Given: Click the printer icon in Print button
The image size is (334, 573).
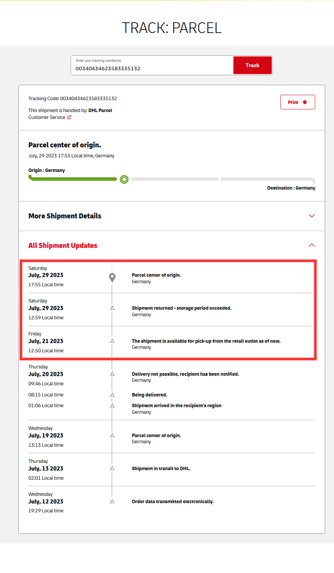Looking at the screenshot, I should pyautogui.click(x=305, y=102).
